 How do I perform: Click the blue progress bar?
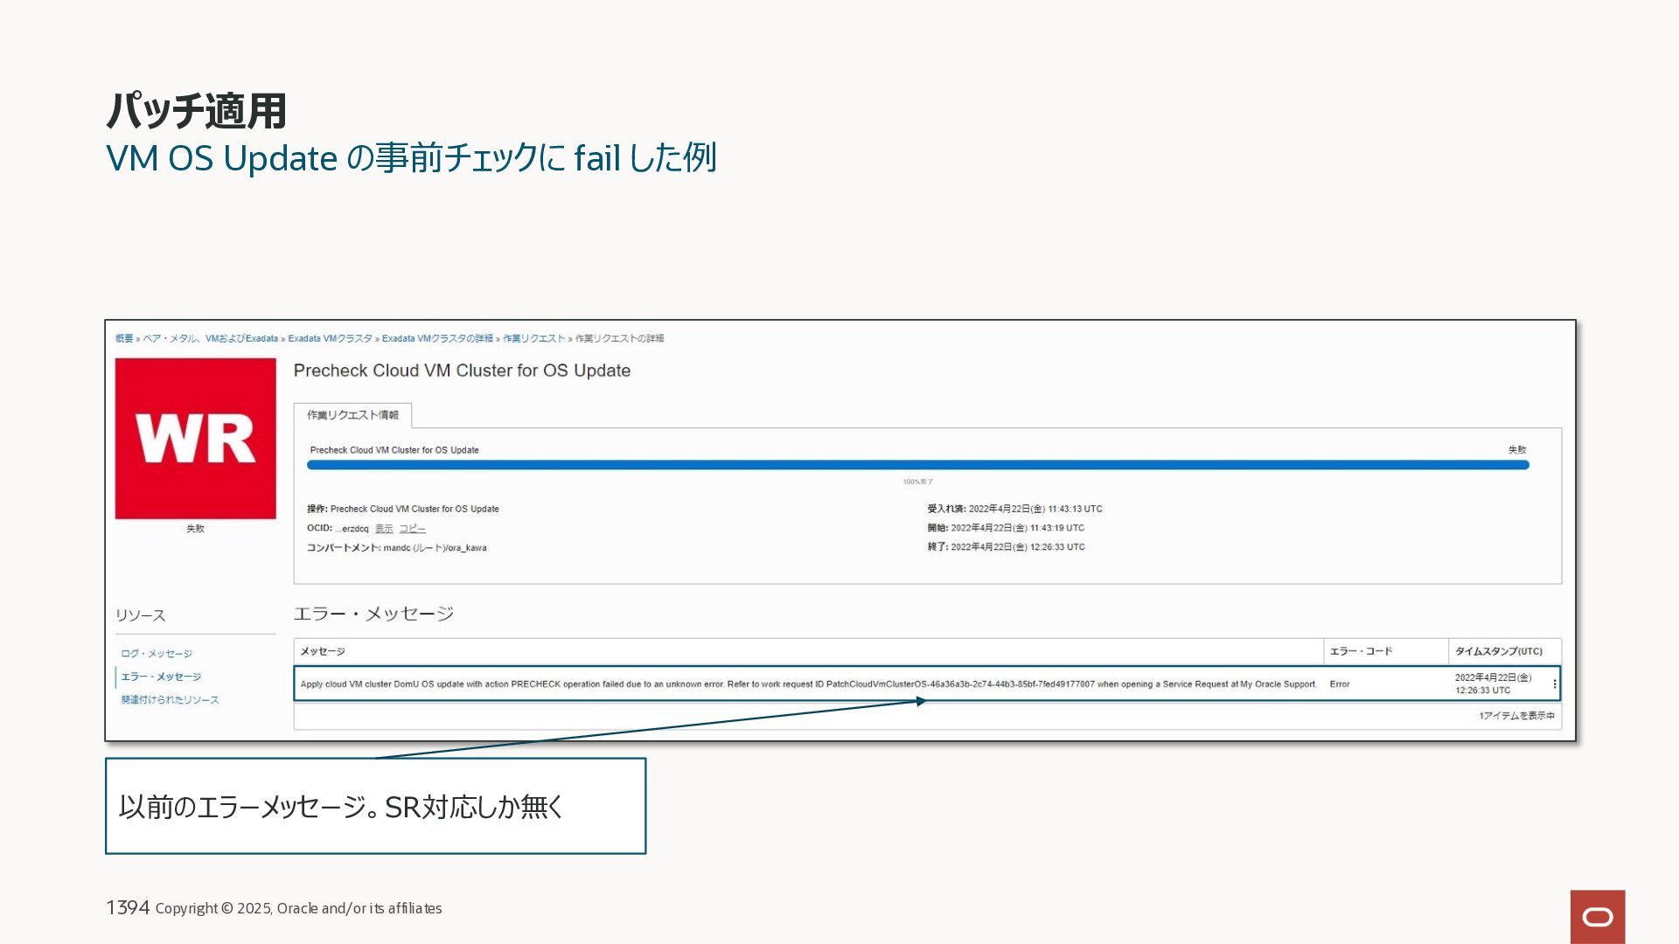tap(917, 465)
